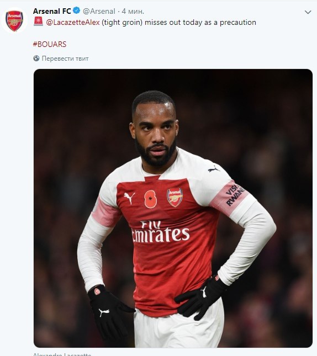Open the Arsenal FC display name

[52, 11]
